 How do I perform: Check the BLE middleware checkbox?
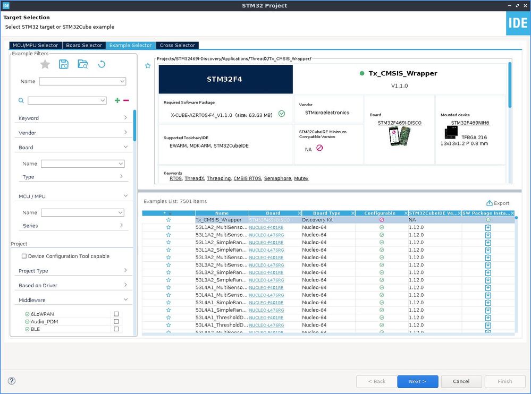pyautogui.click(x=116, y=329)
